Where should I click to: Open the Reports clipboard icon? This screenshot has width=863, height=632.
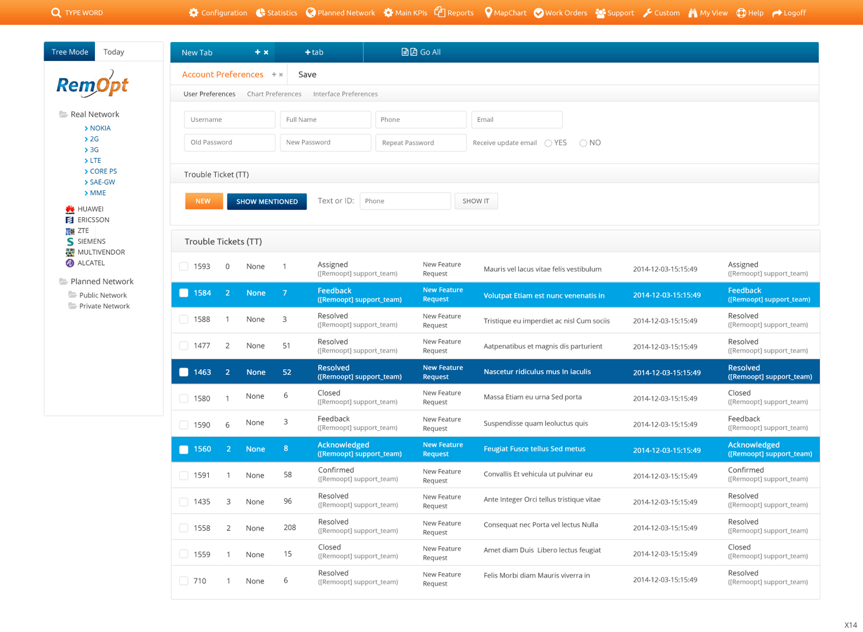pos(440,12)
